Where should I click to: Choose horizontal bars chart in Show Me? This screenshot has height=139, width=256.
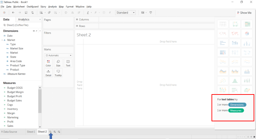tap(223, 43)
